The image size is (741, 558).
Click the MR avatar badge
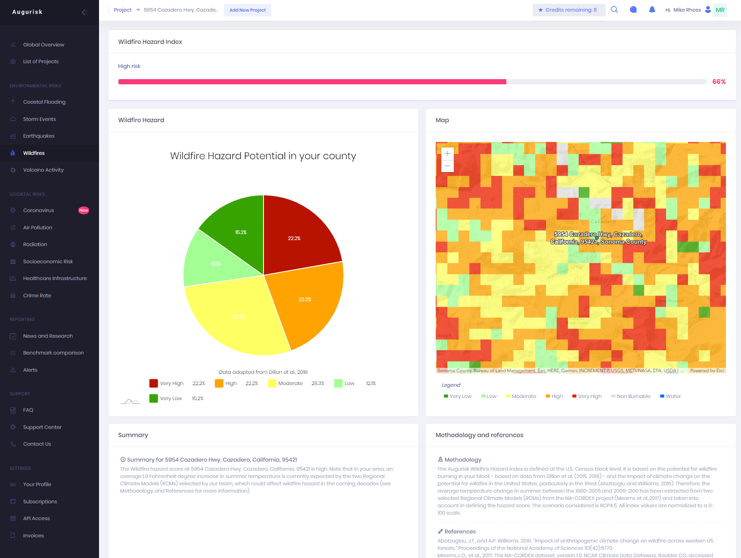pos(720,10)
